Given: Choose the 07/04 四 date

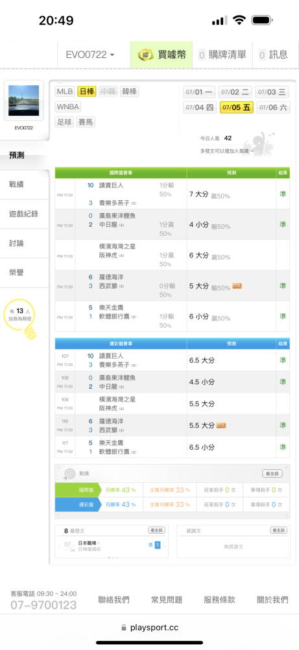Looking at the screenshot, I should click(x=200, y=107).
